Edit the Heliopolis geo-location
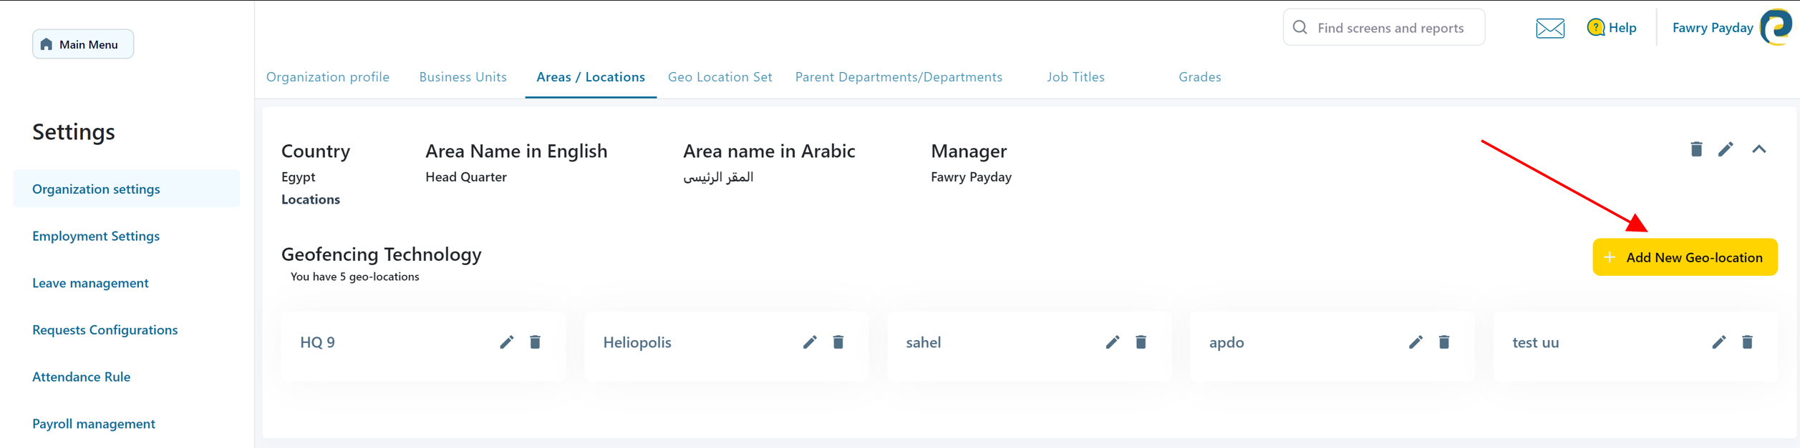The width and height of the screenshot is (1800, 448). tap(809, 342)
